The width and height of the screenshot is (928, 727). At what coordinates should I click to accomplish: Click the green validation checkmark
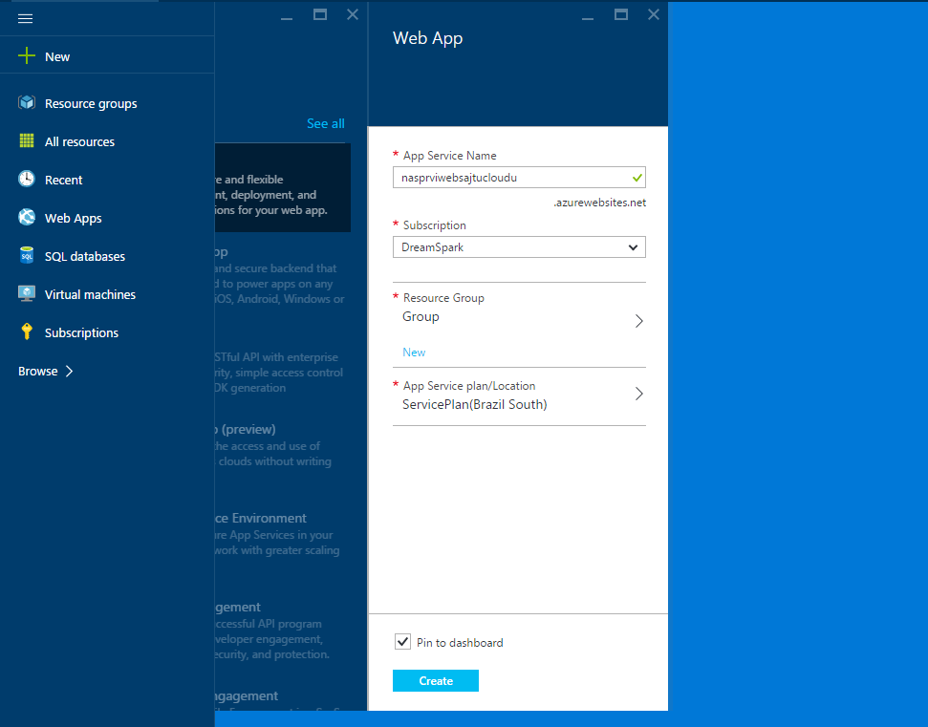tap(635, 177)
